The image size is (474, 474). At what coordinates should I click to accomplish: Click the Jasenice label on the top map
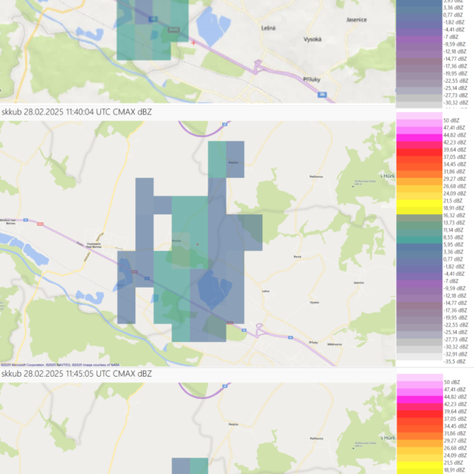point(357,20)
